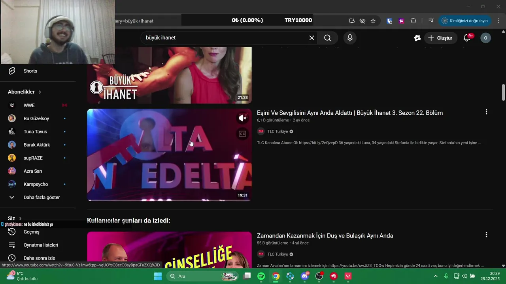Open the Chrome three-dot menu
The height and width of the screenshot is (284, 506).
(499, 21)
